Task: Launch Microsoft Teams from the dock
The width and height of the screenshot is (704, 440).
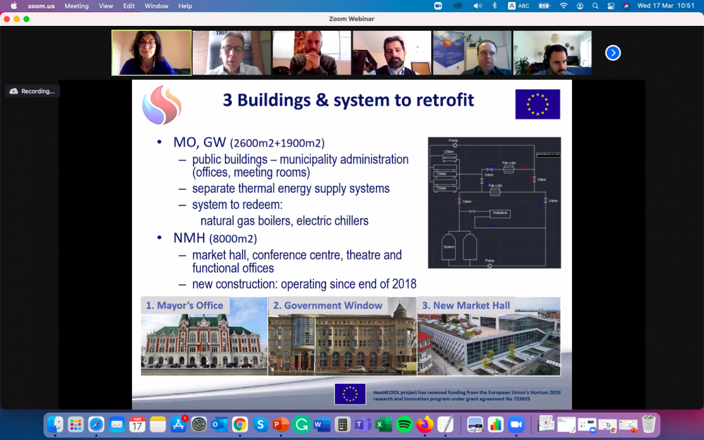Action: tap(363, 424)
